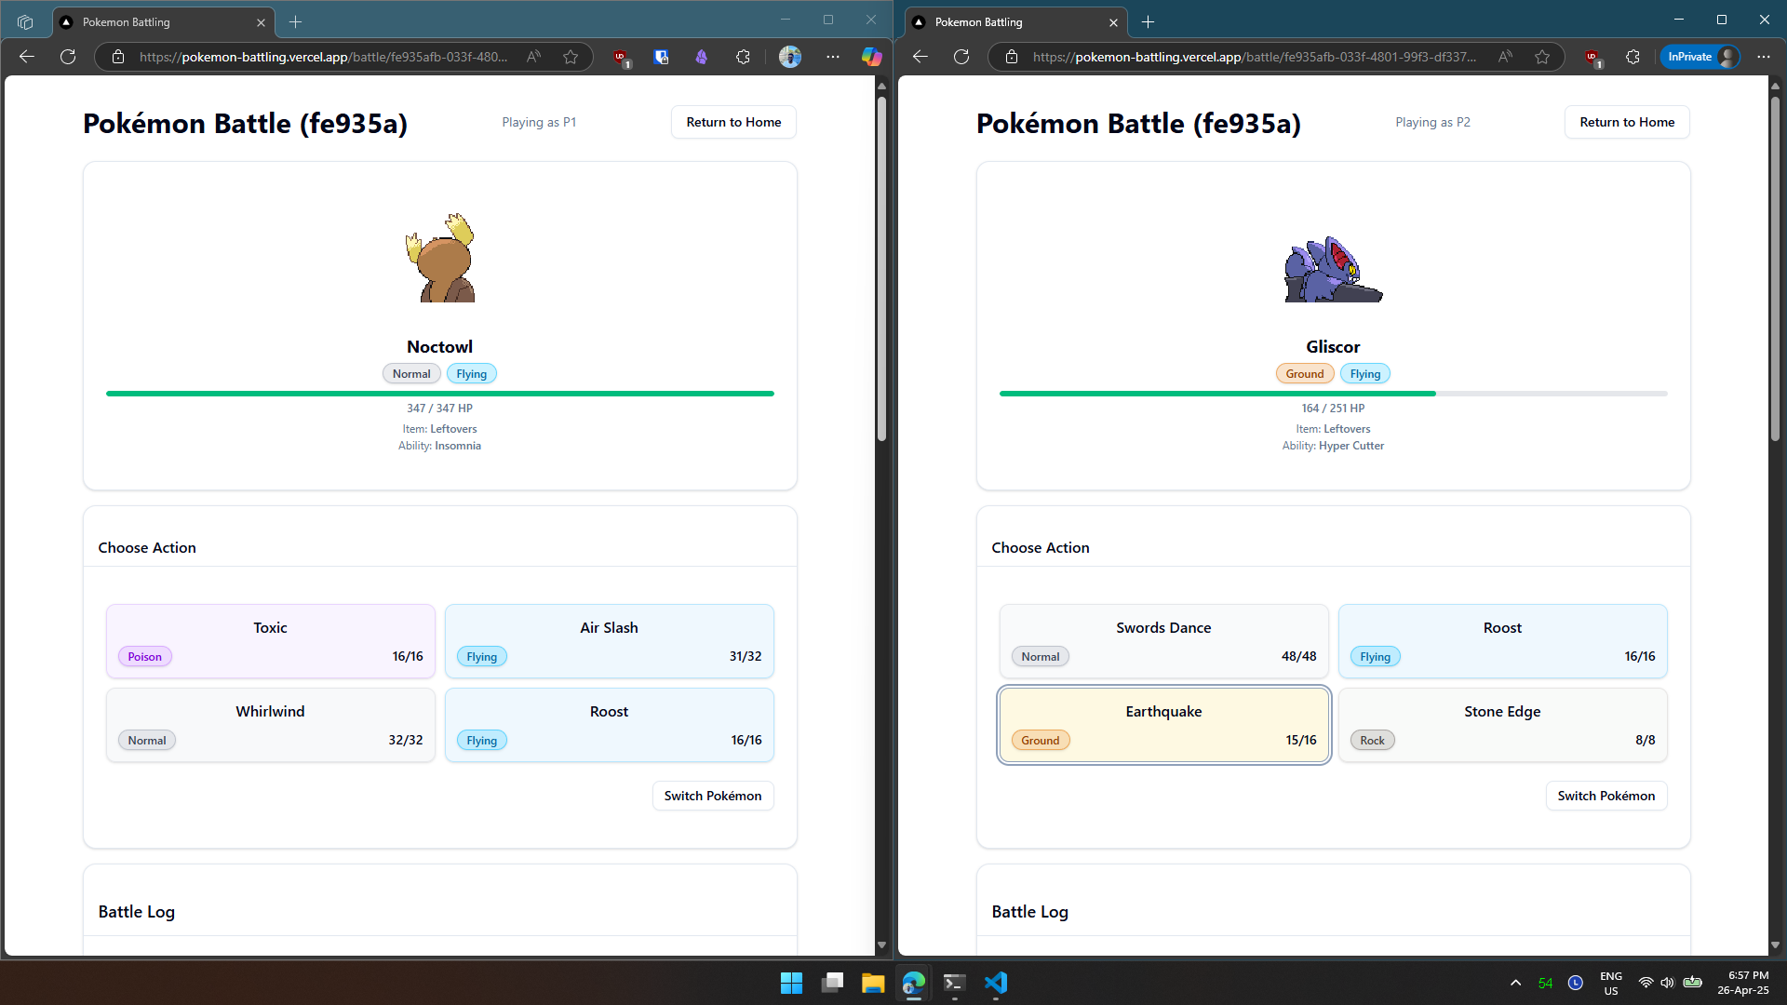The width and height of the screenshot is (1787, 1005).
Task: Choose Whirlwind move for Noctowl
Action: (x=270, y=725)
